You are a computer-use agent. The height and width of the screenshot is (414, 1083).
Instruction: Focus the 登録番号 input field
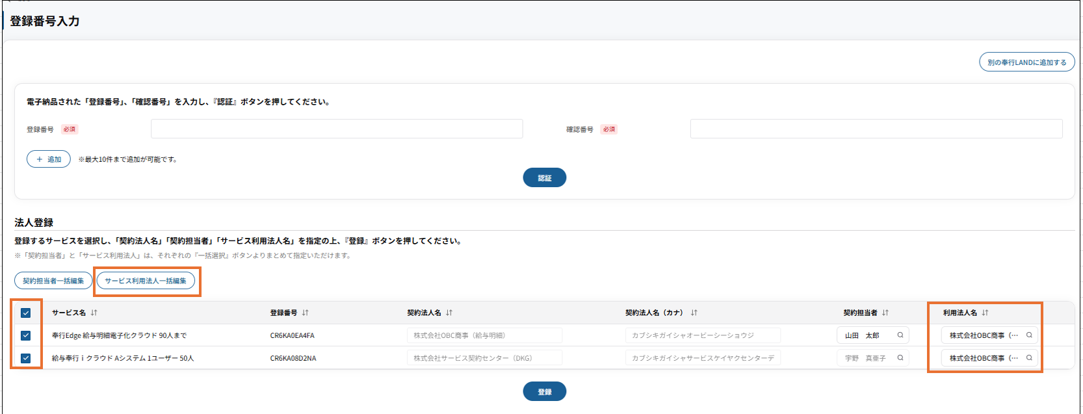point(337,129)
